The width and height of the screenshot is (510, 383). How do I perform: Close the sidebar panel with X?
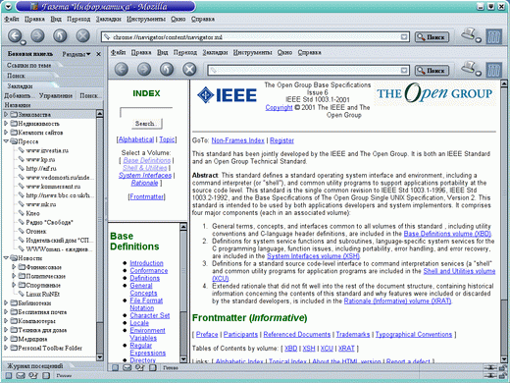click(98, 54)
